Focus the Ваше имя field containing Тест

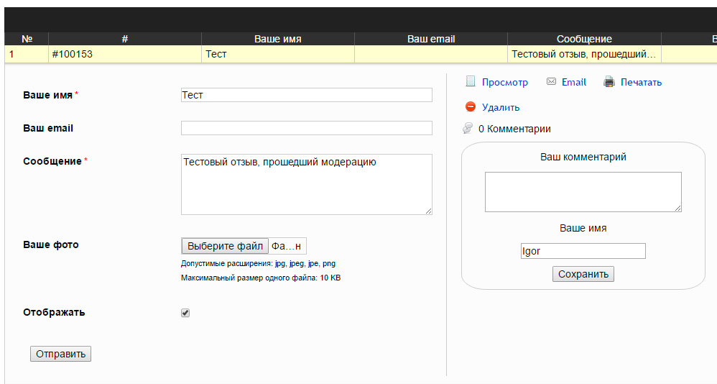click(306, 95)
